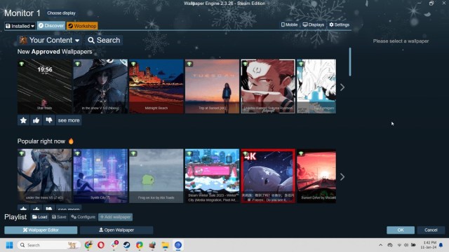Select Frog on Ice by Abi Toads

[x=156, y=176]
